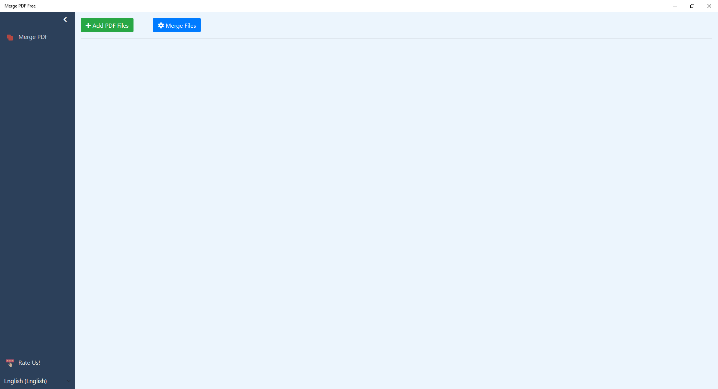Screen dimensions: 718x389
Task: Open the Rate Us! sidebar item
Action: point(37,363)
